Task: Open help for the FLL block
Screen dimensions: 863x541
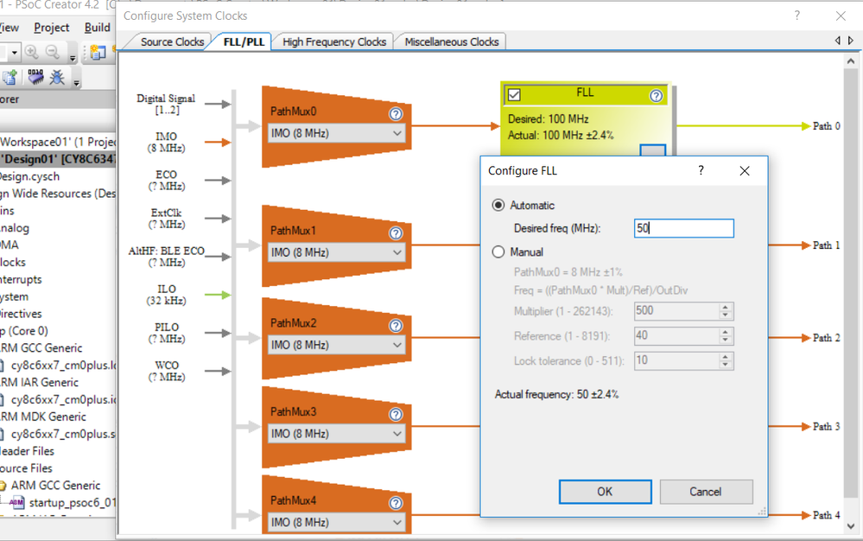Action: [656, 96]
